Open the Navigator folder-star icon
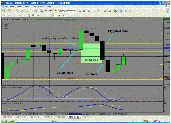Viewport: 171px width, 123px height. click(26, 11)
